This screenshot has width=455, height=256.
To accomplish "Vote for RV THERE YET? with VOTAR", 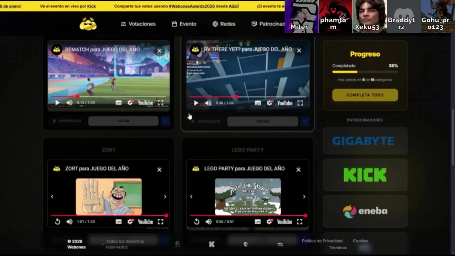I will pos(263,121).
